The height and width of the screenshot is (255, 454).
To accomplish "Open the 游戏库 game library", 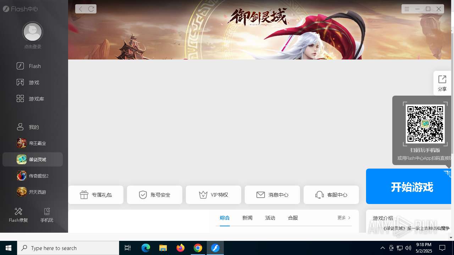I will (x=30, y=98).
